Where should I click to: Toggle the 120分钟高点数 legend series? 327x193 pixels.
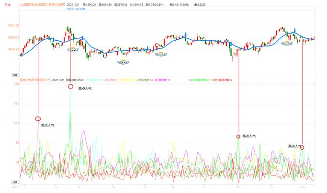[199, 80]
